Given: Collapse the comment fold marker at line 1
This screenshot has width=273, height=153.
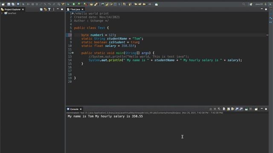Looking at the screenshot, I should point(73,13).
